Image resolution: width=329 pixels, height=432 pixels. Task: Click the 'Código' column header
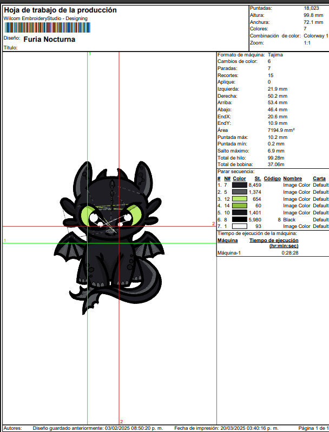point(272,179)
